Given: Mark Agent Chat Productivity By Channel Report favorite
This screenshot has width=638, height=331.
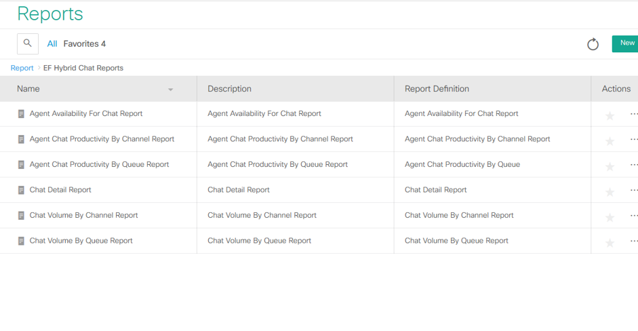Looking at the screenshot, I should [x=610, y=141].
